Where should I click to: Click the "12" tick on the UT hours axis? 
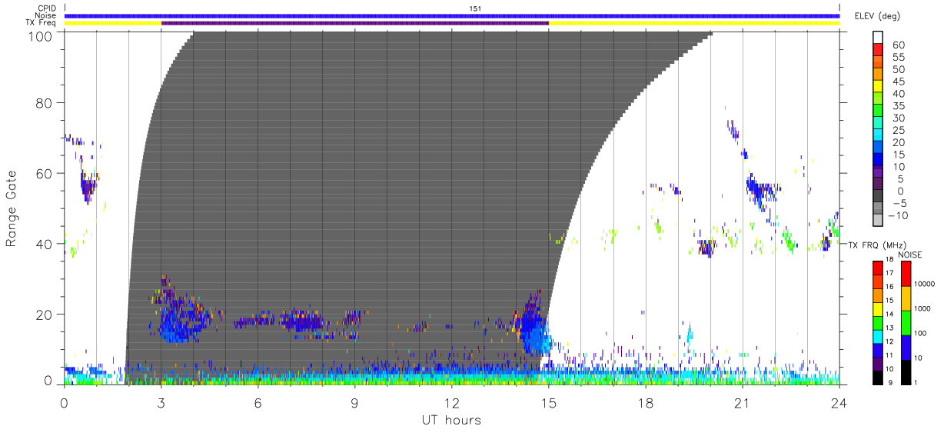452,402
